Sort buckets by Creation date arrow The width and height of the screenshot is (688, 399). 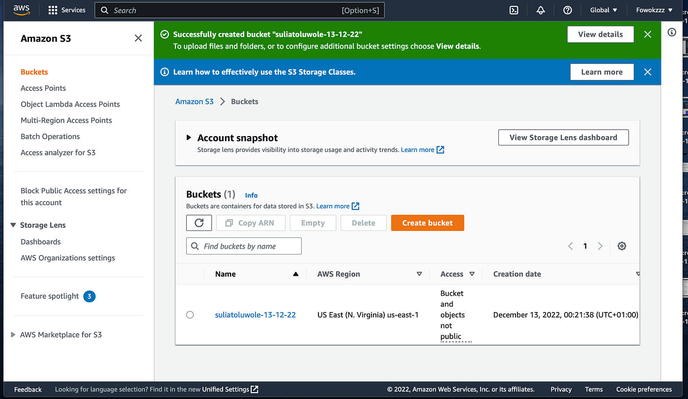(638, 274)
